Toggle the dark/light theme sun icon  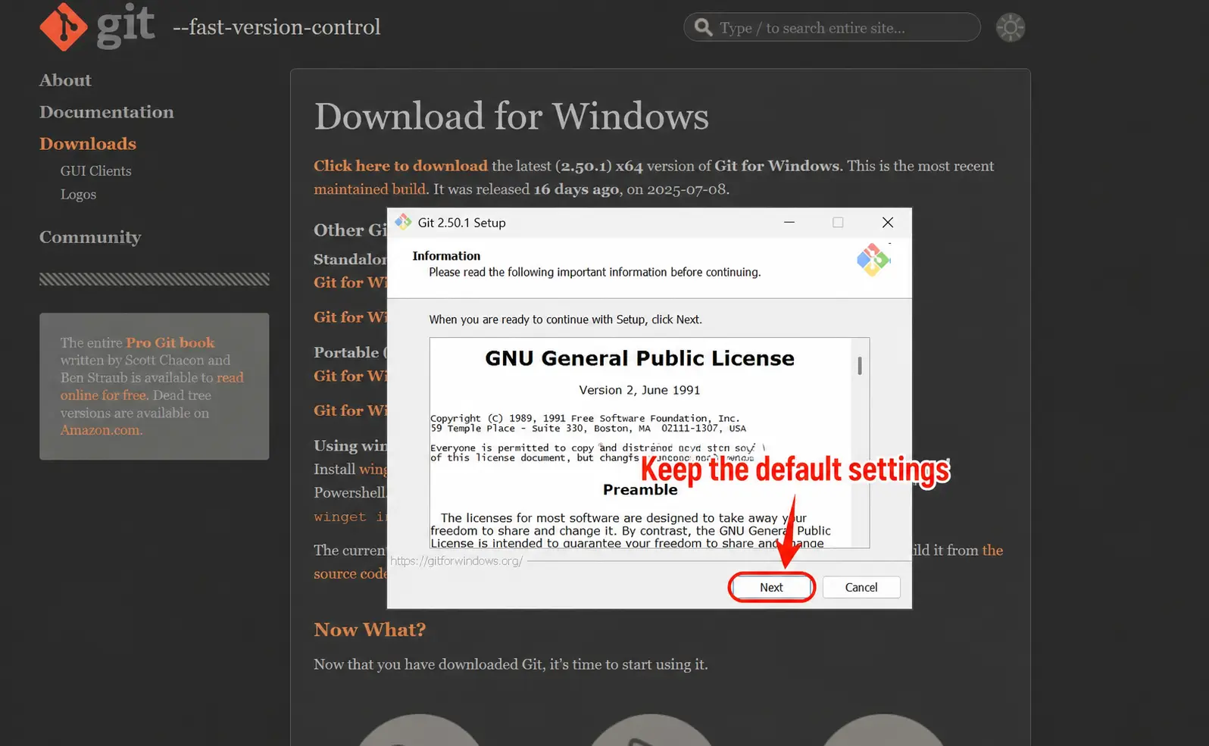click(1010, 28)
